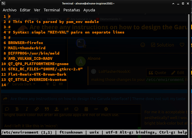Viewport: 192px width, 138px height.
Task: Click the Quote button
Action: coord(157,73)
